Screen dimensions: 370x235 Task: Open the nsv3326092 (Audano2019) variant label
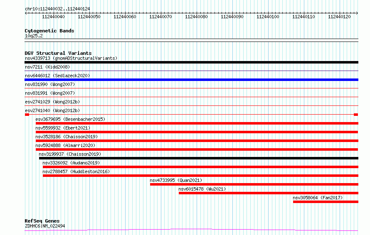pos(71,163)
